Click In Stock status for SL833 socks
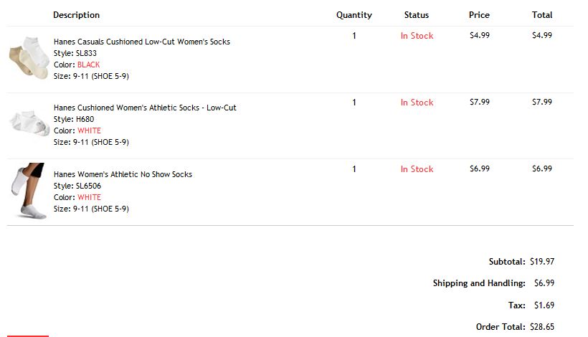The image size is (588, 337). (x=417, y=36)
